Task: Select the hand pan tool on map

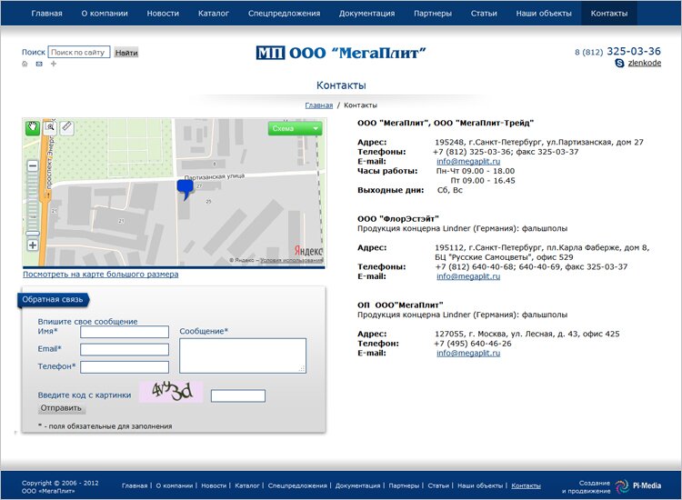Action: tap(33, 127)
